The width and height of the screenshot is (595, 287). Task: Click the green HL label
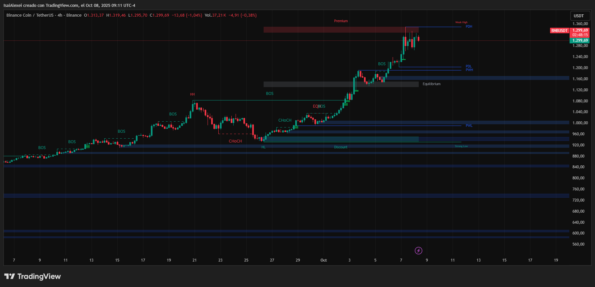[x=263, y=147]
